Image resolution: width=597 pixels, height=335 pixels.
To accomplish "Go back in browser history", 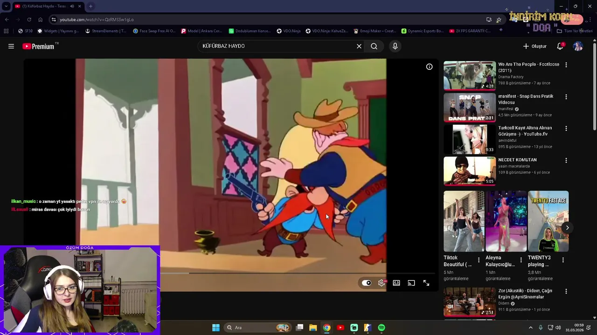I will click(7, 20).
